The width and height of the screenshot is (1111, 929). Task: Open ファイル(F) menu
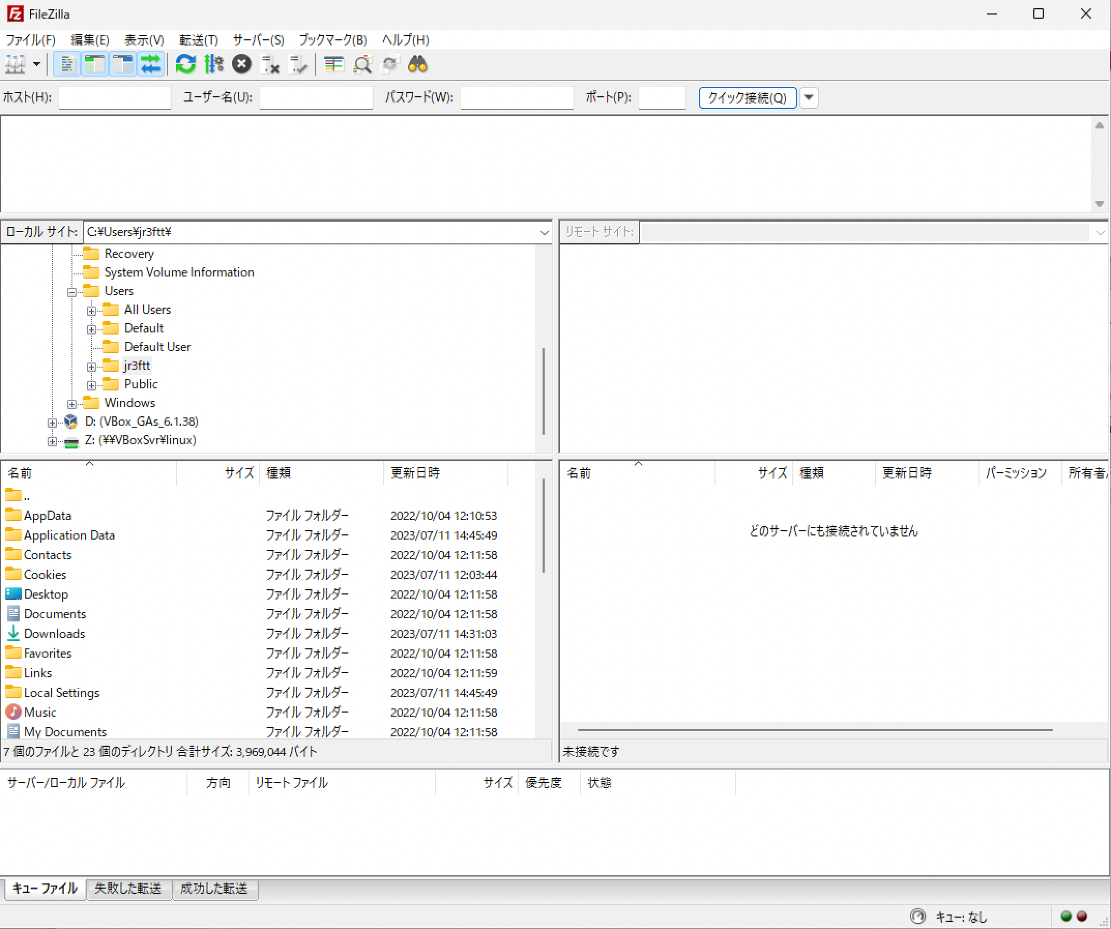pyautogui.click(x=31, y=40)
